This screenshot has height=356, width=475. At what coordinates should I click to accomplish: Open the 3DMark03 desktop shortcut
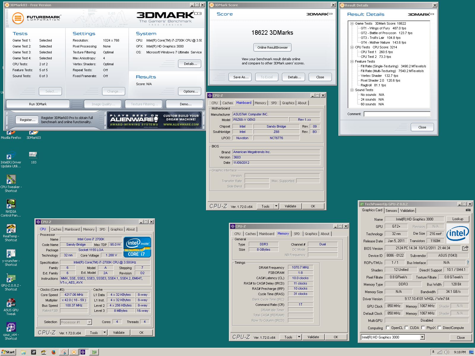click(34, 135)
